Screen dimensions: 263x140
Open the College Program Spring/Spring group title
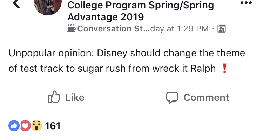pyautogui.click(x=140, y=5)
